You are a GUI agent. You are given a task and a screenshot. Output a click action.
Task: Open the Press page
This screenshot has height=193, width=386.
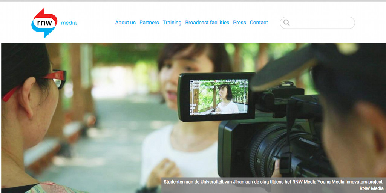coord(239,23)
